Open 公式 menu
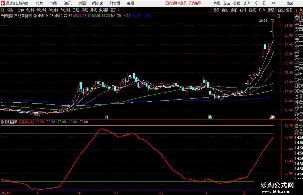Screen dimensions: 303x195 (237, 3)
